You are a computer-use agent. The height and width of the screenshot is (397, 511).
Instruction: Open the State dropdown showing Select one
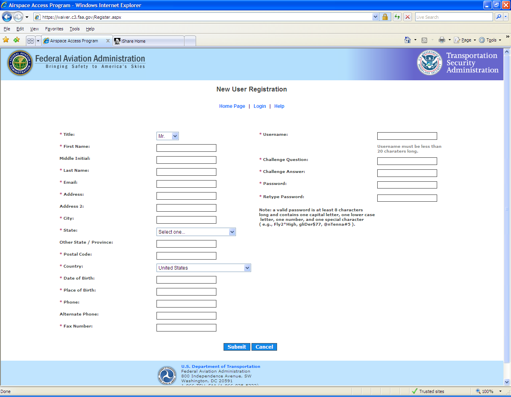[196, 232]
